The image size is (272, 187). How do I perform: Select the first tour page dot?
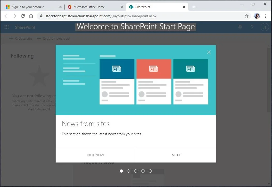[121, 171]
